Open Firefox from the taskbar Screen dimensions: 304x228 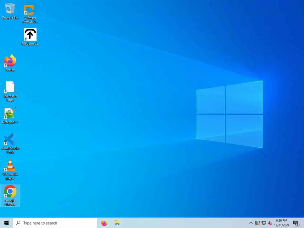[x=104, y=223]
